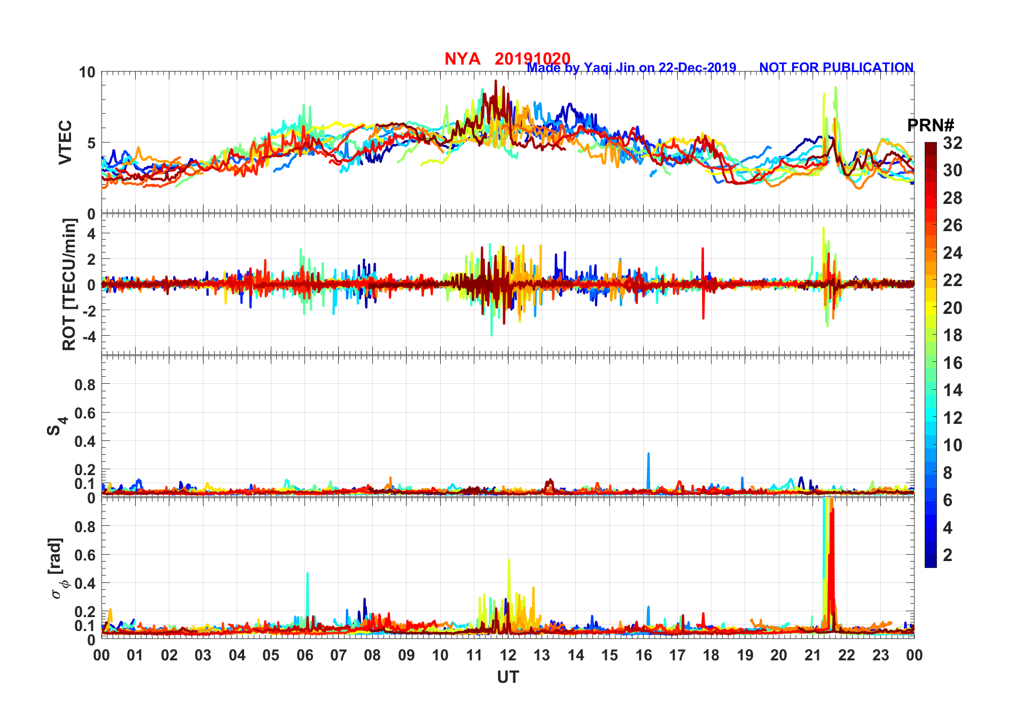
Task: Click the plot title NYA 20191020
Action: click(x=507, y=59)
